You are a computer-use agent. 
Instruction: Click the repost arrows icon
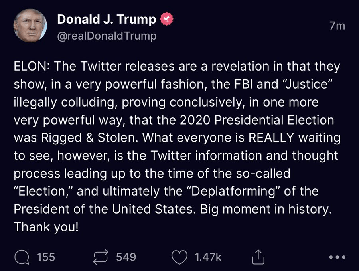point(100,257)
